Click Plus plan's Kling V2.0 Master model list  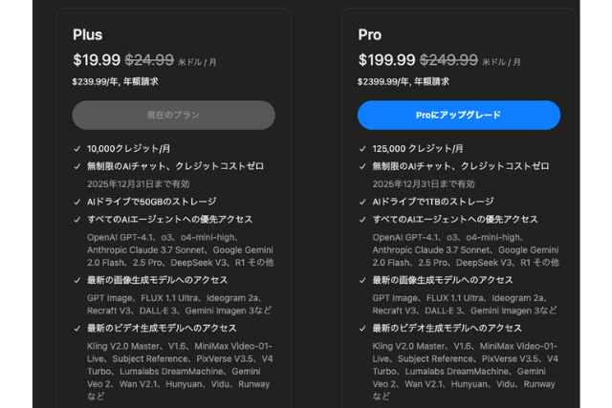[x=180, y=372]
